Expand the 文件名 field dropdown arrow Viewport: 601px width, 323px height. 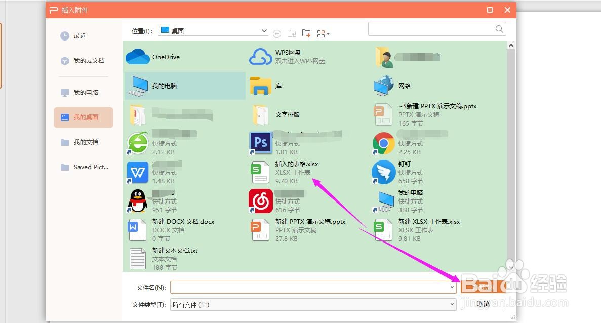pos(453,287)
